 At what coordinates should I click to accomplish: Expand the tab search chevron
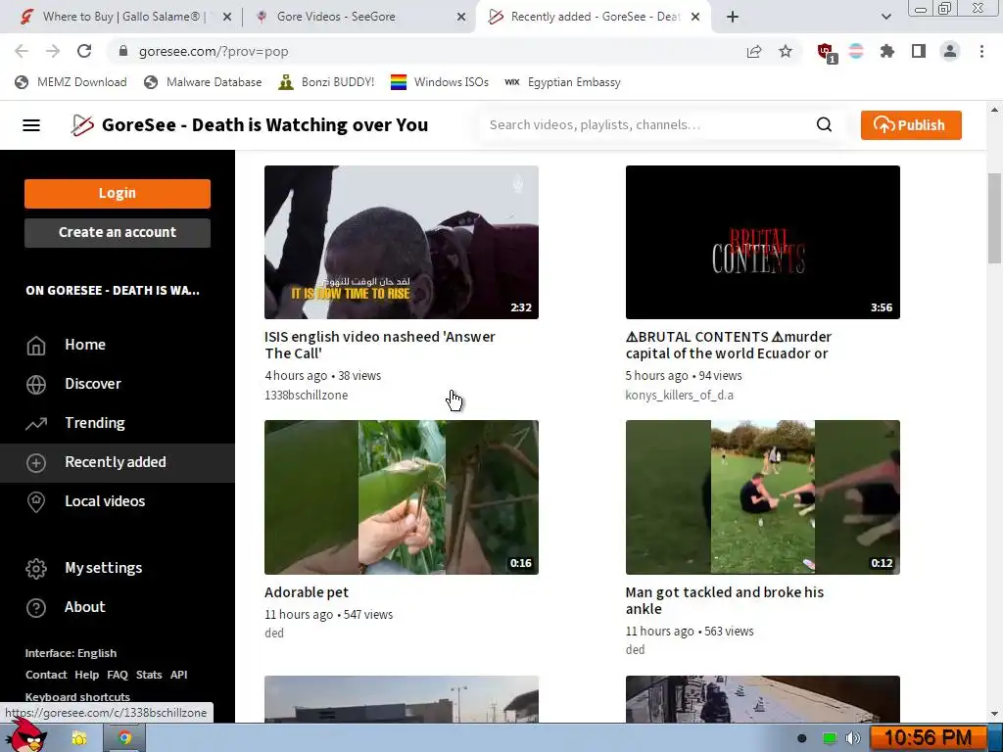[x=885, y=17]
